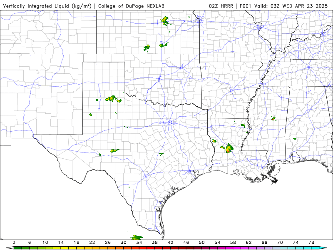The height and width of the screenshot is (250, 333).
Task: Click the legend value "78"
Action: pos(311,242)
